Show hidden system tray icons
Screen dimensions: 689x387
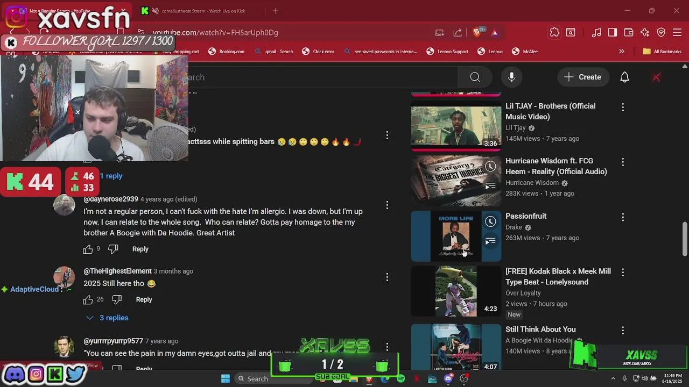pyautogui.click(x=613, y=379)
